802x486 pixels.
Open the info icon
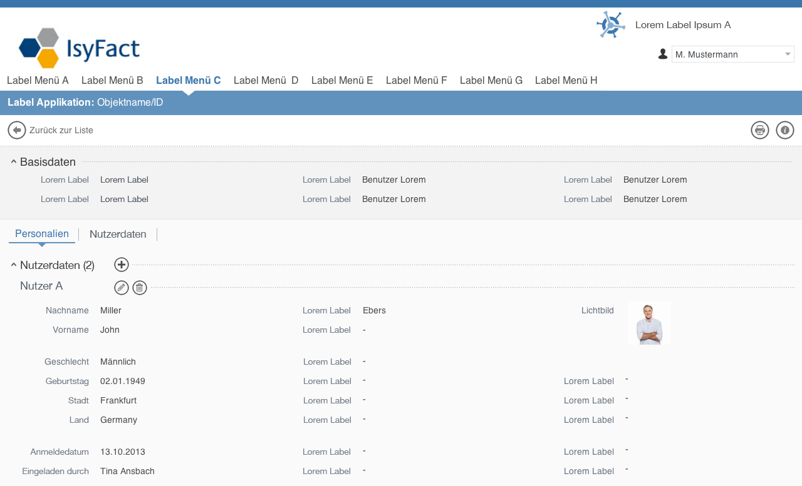tap(785, 130)
